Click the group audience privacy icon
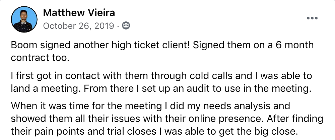Screen dimensions: 335x140 tap(126, 26)
